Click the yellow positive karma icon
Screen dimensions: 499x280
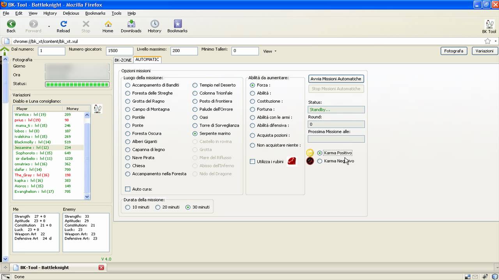tap(310, 153)
